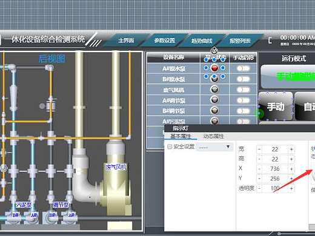Select the 污泥泵 label in rear view

24,205
